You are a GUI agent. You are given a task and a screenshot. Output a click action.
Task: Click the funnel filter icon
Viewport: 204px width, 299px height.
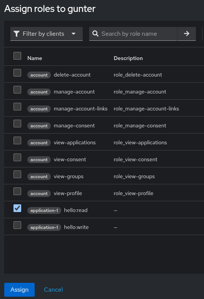coord(17,34)
